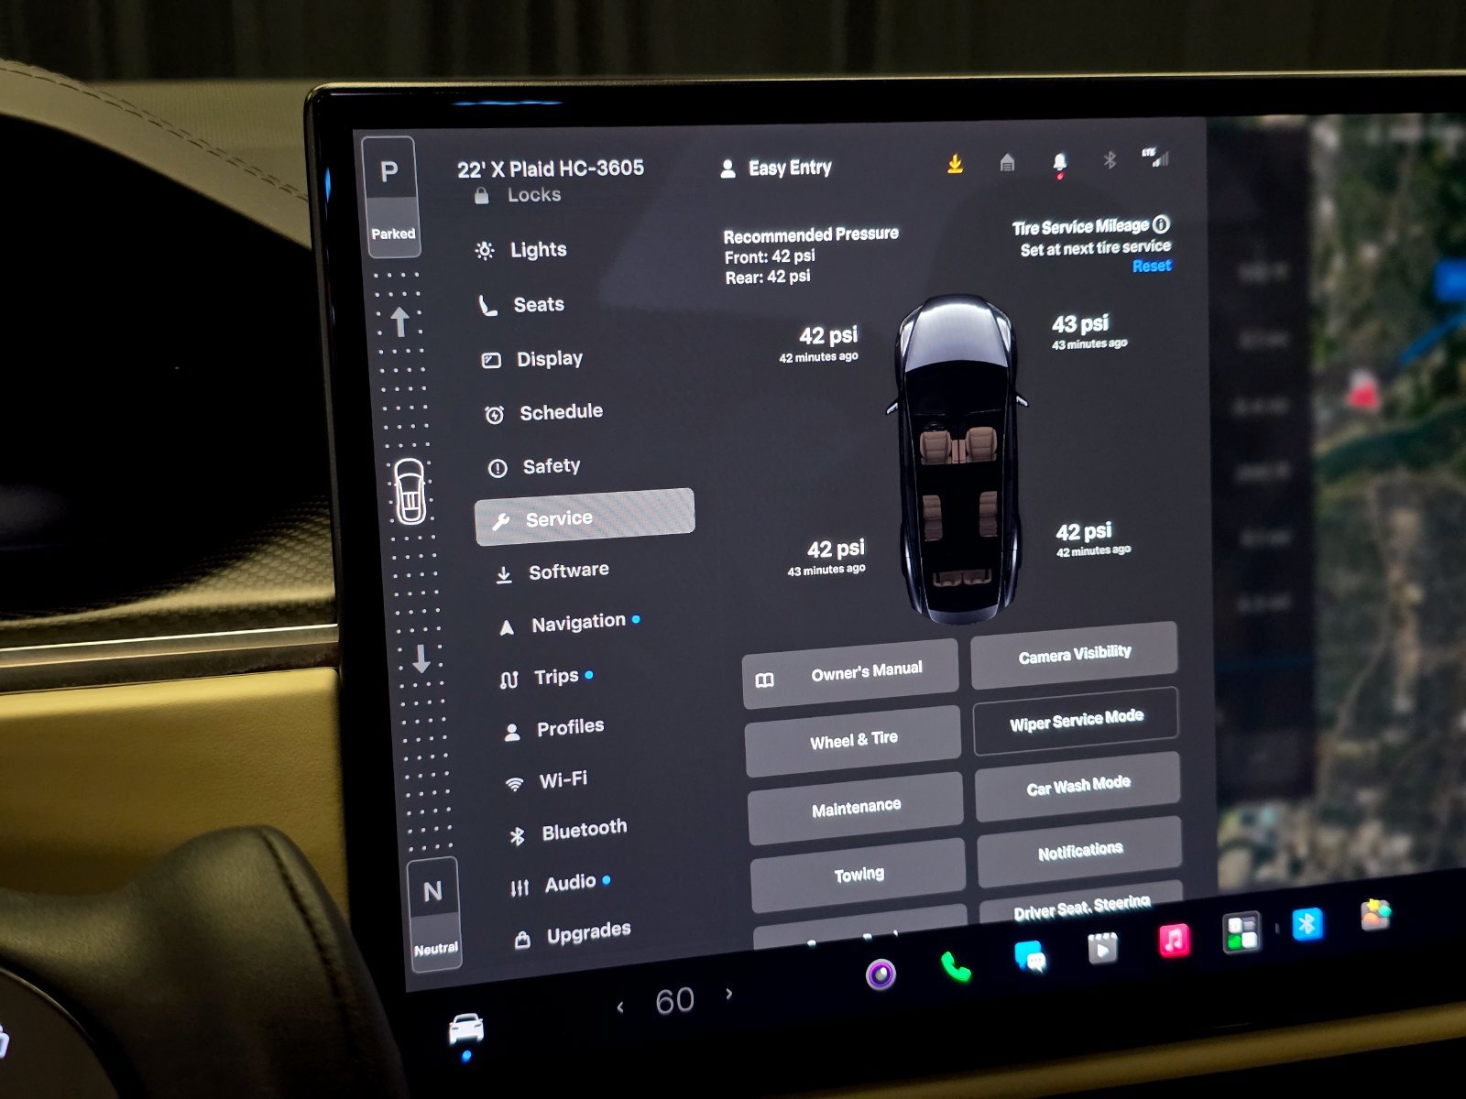Tap the car controls icon in dock

(x=465, y=1029)
